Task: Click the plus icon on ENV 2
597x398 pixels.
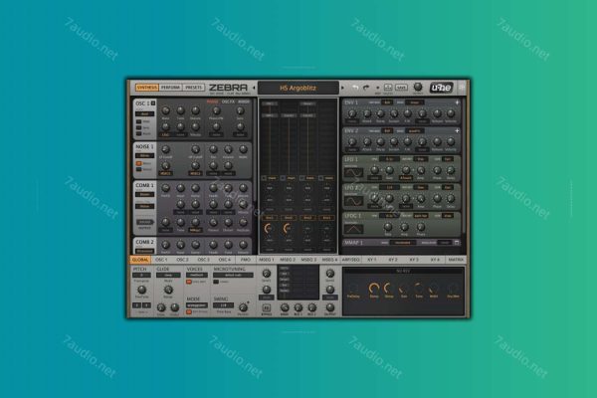Action: click(x=457, y=130)
